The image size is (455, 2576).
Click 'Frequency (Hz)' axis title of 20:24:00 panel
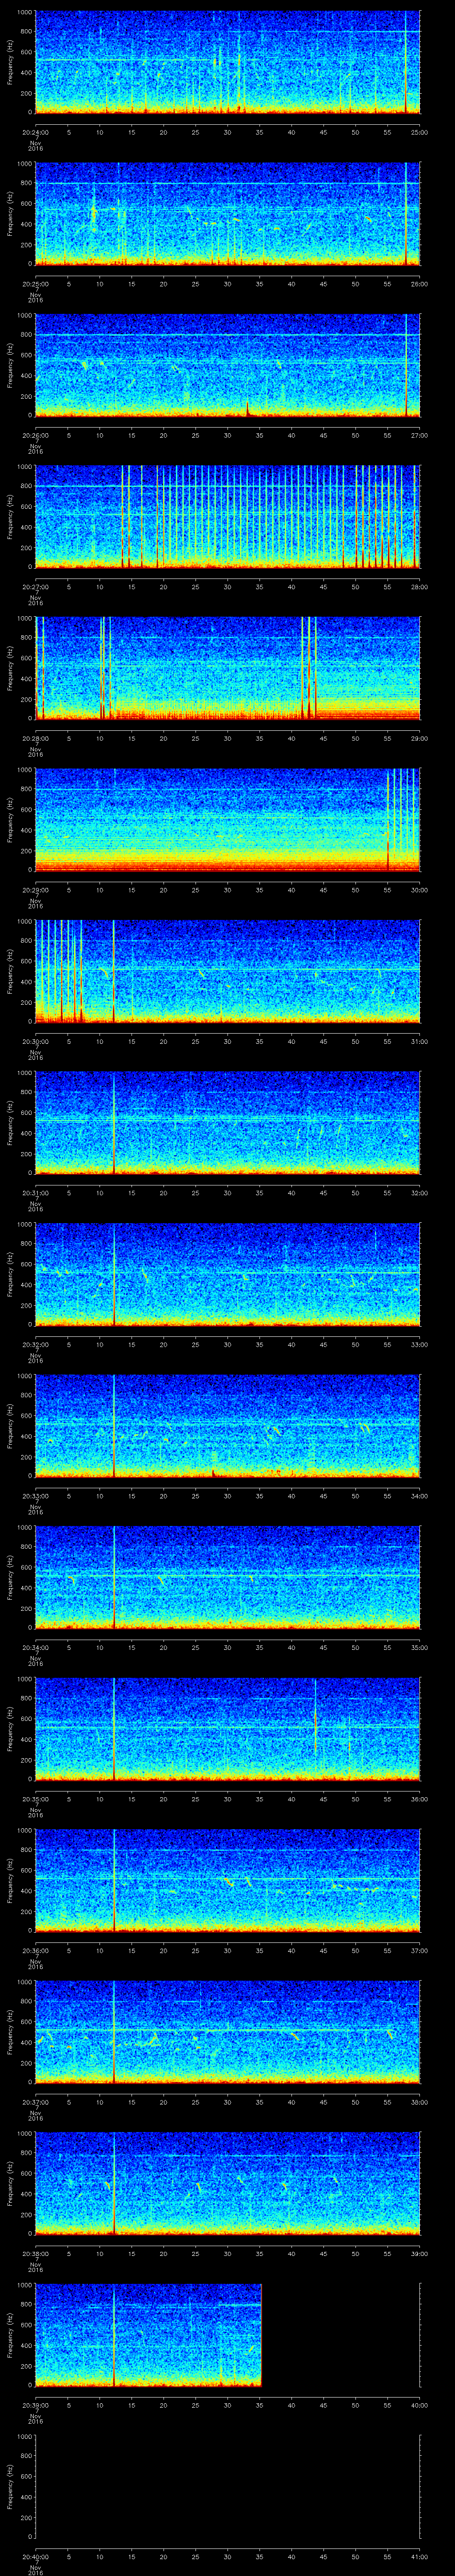[x=10, y=63]
